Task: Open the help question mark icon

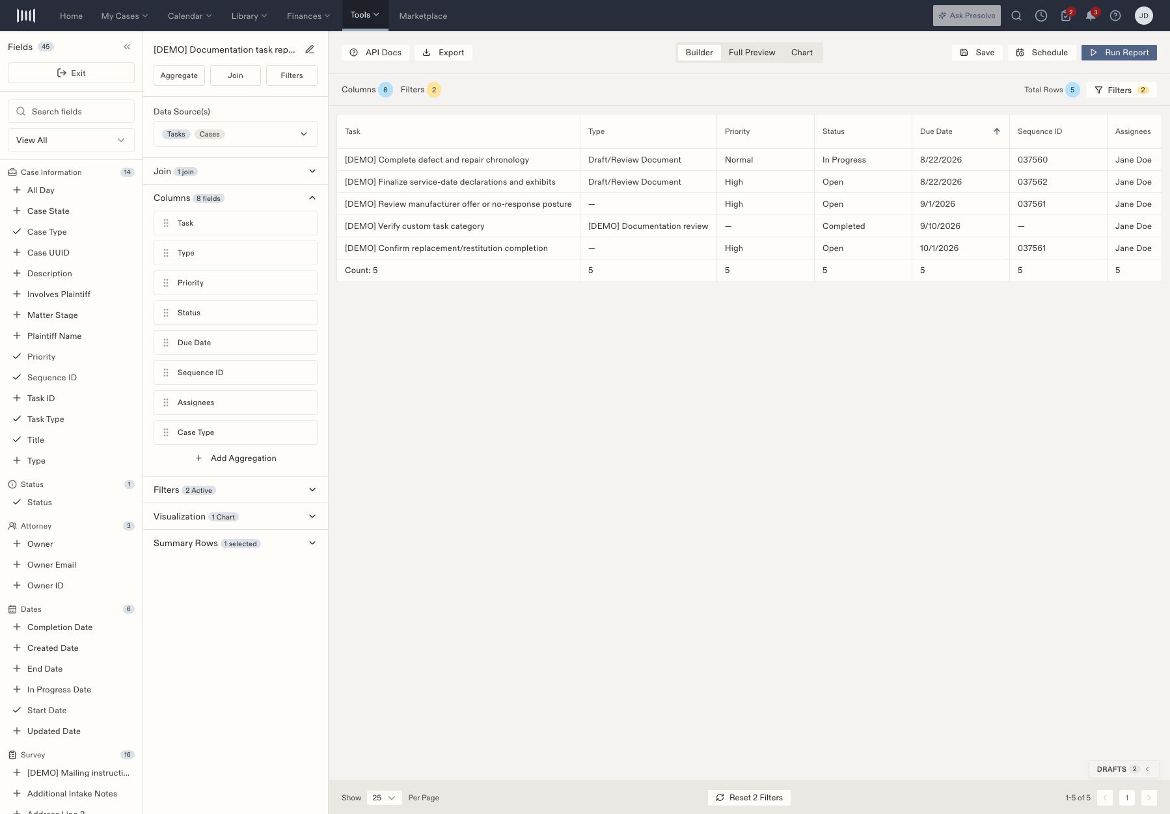Action: [x=1115, y=16]
